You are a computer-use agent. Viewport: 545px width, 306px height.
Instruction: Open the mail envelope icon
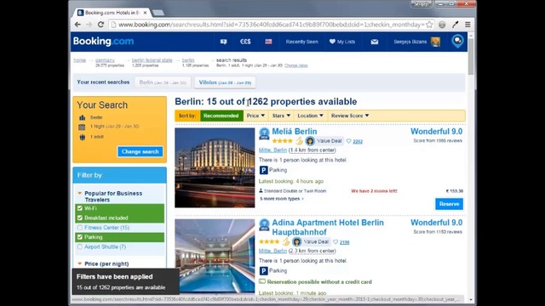click(375, 42)
